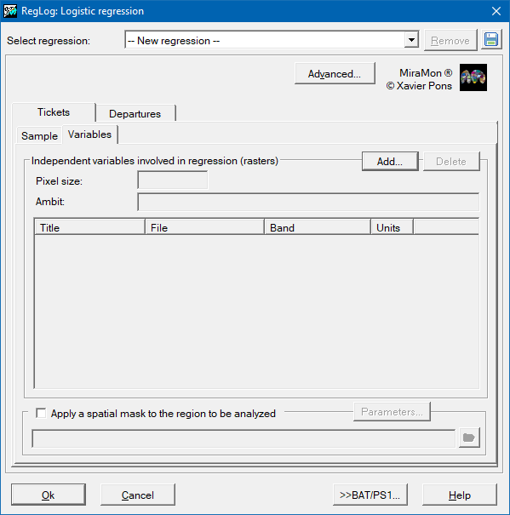510x515 pixels.
Task: Switch to the Sample sub-tab
Action: (39, 135)
